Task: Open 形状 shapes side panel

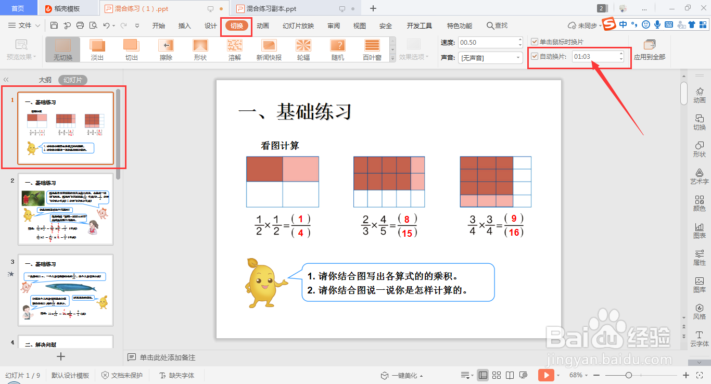Action: pos(700,149)
